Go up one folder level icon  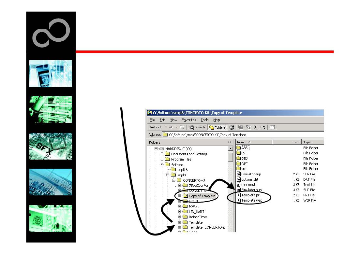click(x=182, y=127)
